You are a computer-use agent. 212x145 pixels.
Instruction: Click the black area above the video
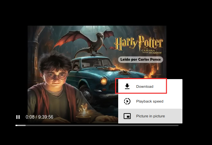[96, 13]
